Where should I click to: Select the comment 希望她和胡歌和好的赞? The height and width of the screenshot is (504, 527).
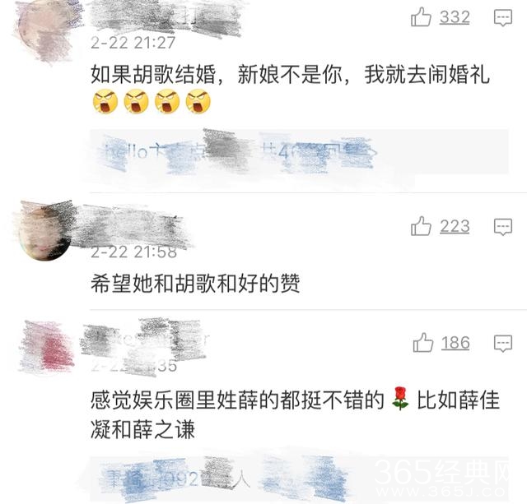pyautogui.click(x=195, y=284)
